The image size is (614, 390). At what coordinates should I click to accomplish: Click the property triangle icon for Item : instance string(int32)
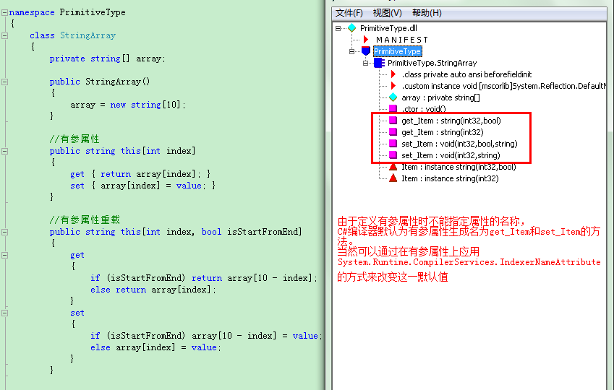(x=393, y=178)
